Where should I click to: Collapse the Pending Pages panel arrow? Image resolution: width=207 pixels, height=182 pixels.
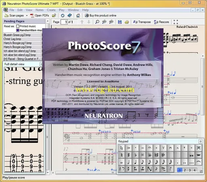48,21
